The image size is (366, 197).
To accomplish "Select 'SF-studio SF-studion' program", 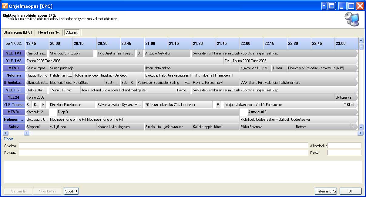I will tap(71, 53).
